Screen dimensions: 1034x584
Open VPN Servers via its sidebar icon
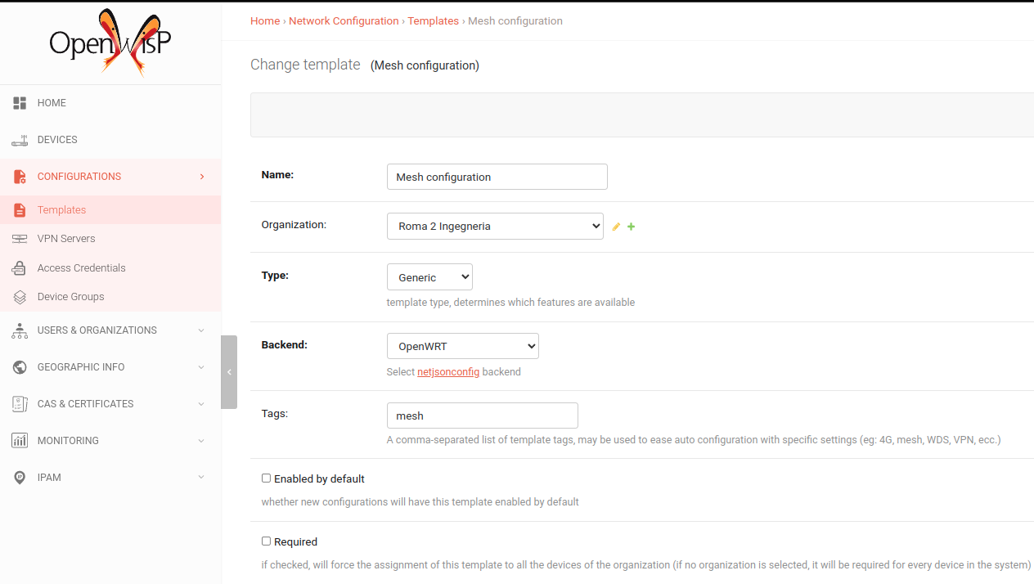[19, 238]
